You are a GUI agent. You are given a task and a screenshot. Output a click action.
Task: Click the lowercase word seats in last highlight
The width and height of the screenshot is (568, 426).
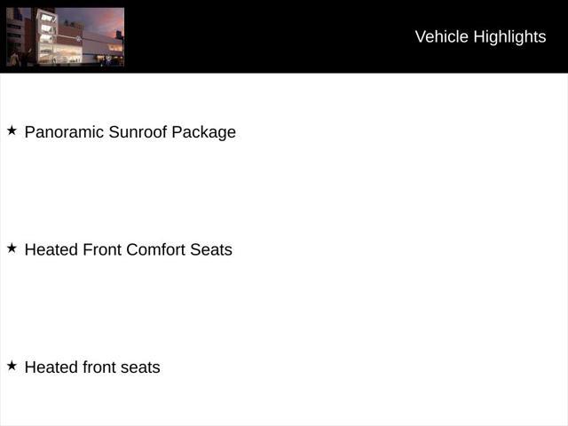point(140,367)
